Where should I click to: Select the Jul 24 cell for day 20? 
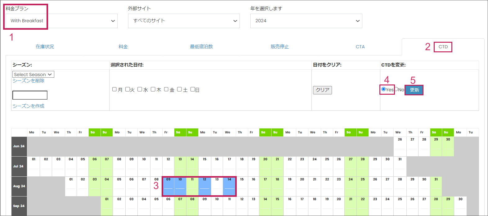click(x=265, y=166)
